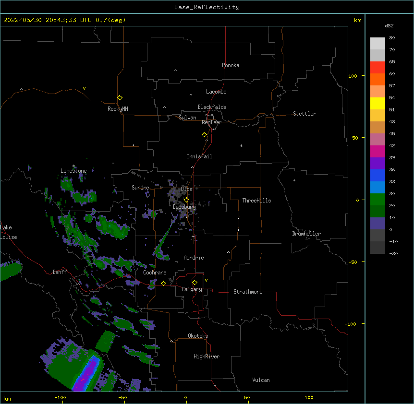Click the yellow V marker northeast of Calgary

pyautogui.click(x=206, y=280)
